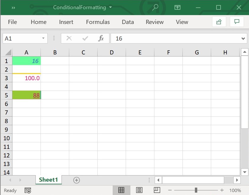The image size is (249, 195).
Task: Click the vertical scrollbar down arrow
Action: [245, 172]
